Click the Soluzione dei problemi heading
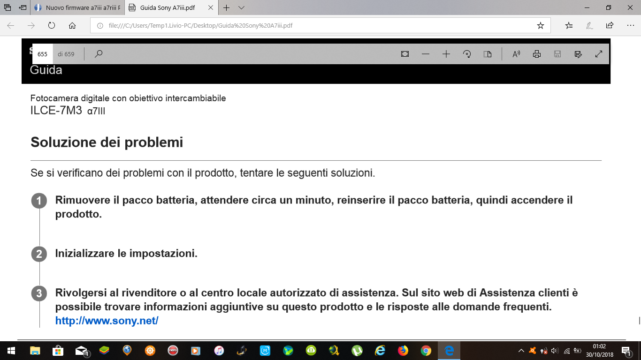This screenshot has width=641, height=360. (x=107, y=142)
